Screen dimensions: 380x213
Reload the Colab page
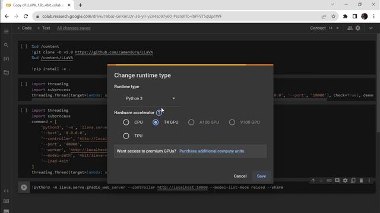point(26,16)
